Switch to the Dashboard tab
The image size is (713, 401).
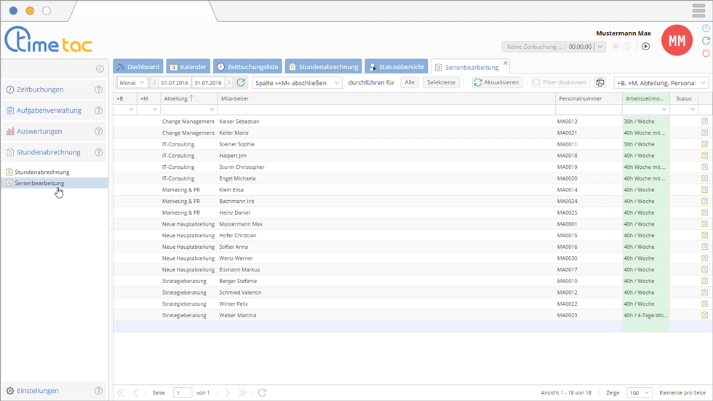[138, 67]
